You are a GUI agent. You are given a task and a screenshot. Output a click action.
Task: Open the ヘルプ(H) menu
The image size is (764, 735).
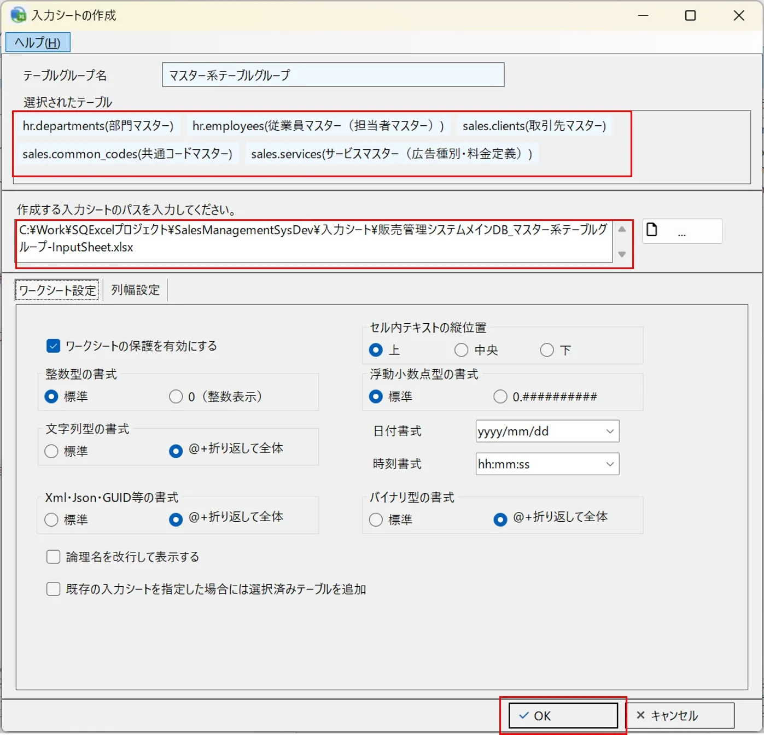(38, 43)
